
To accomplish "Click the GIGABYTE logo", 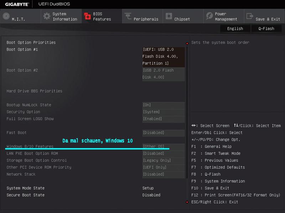I will tap(17, 4).
